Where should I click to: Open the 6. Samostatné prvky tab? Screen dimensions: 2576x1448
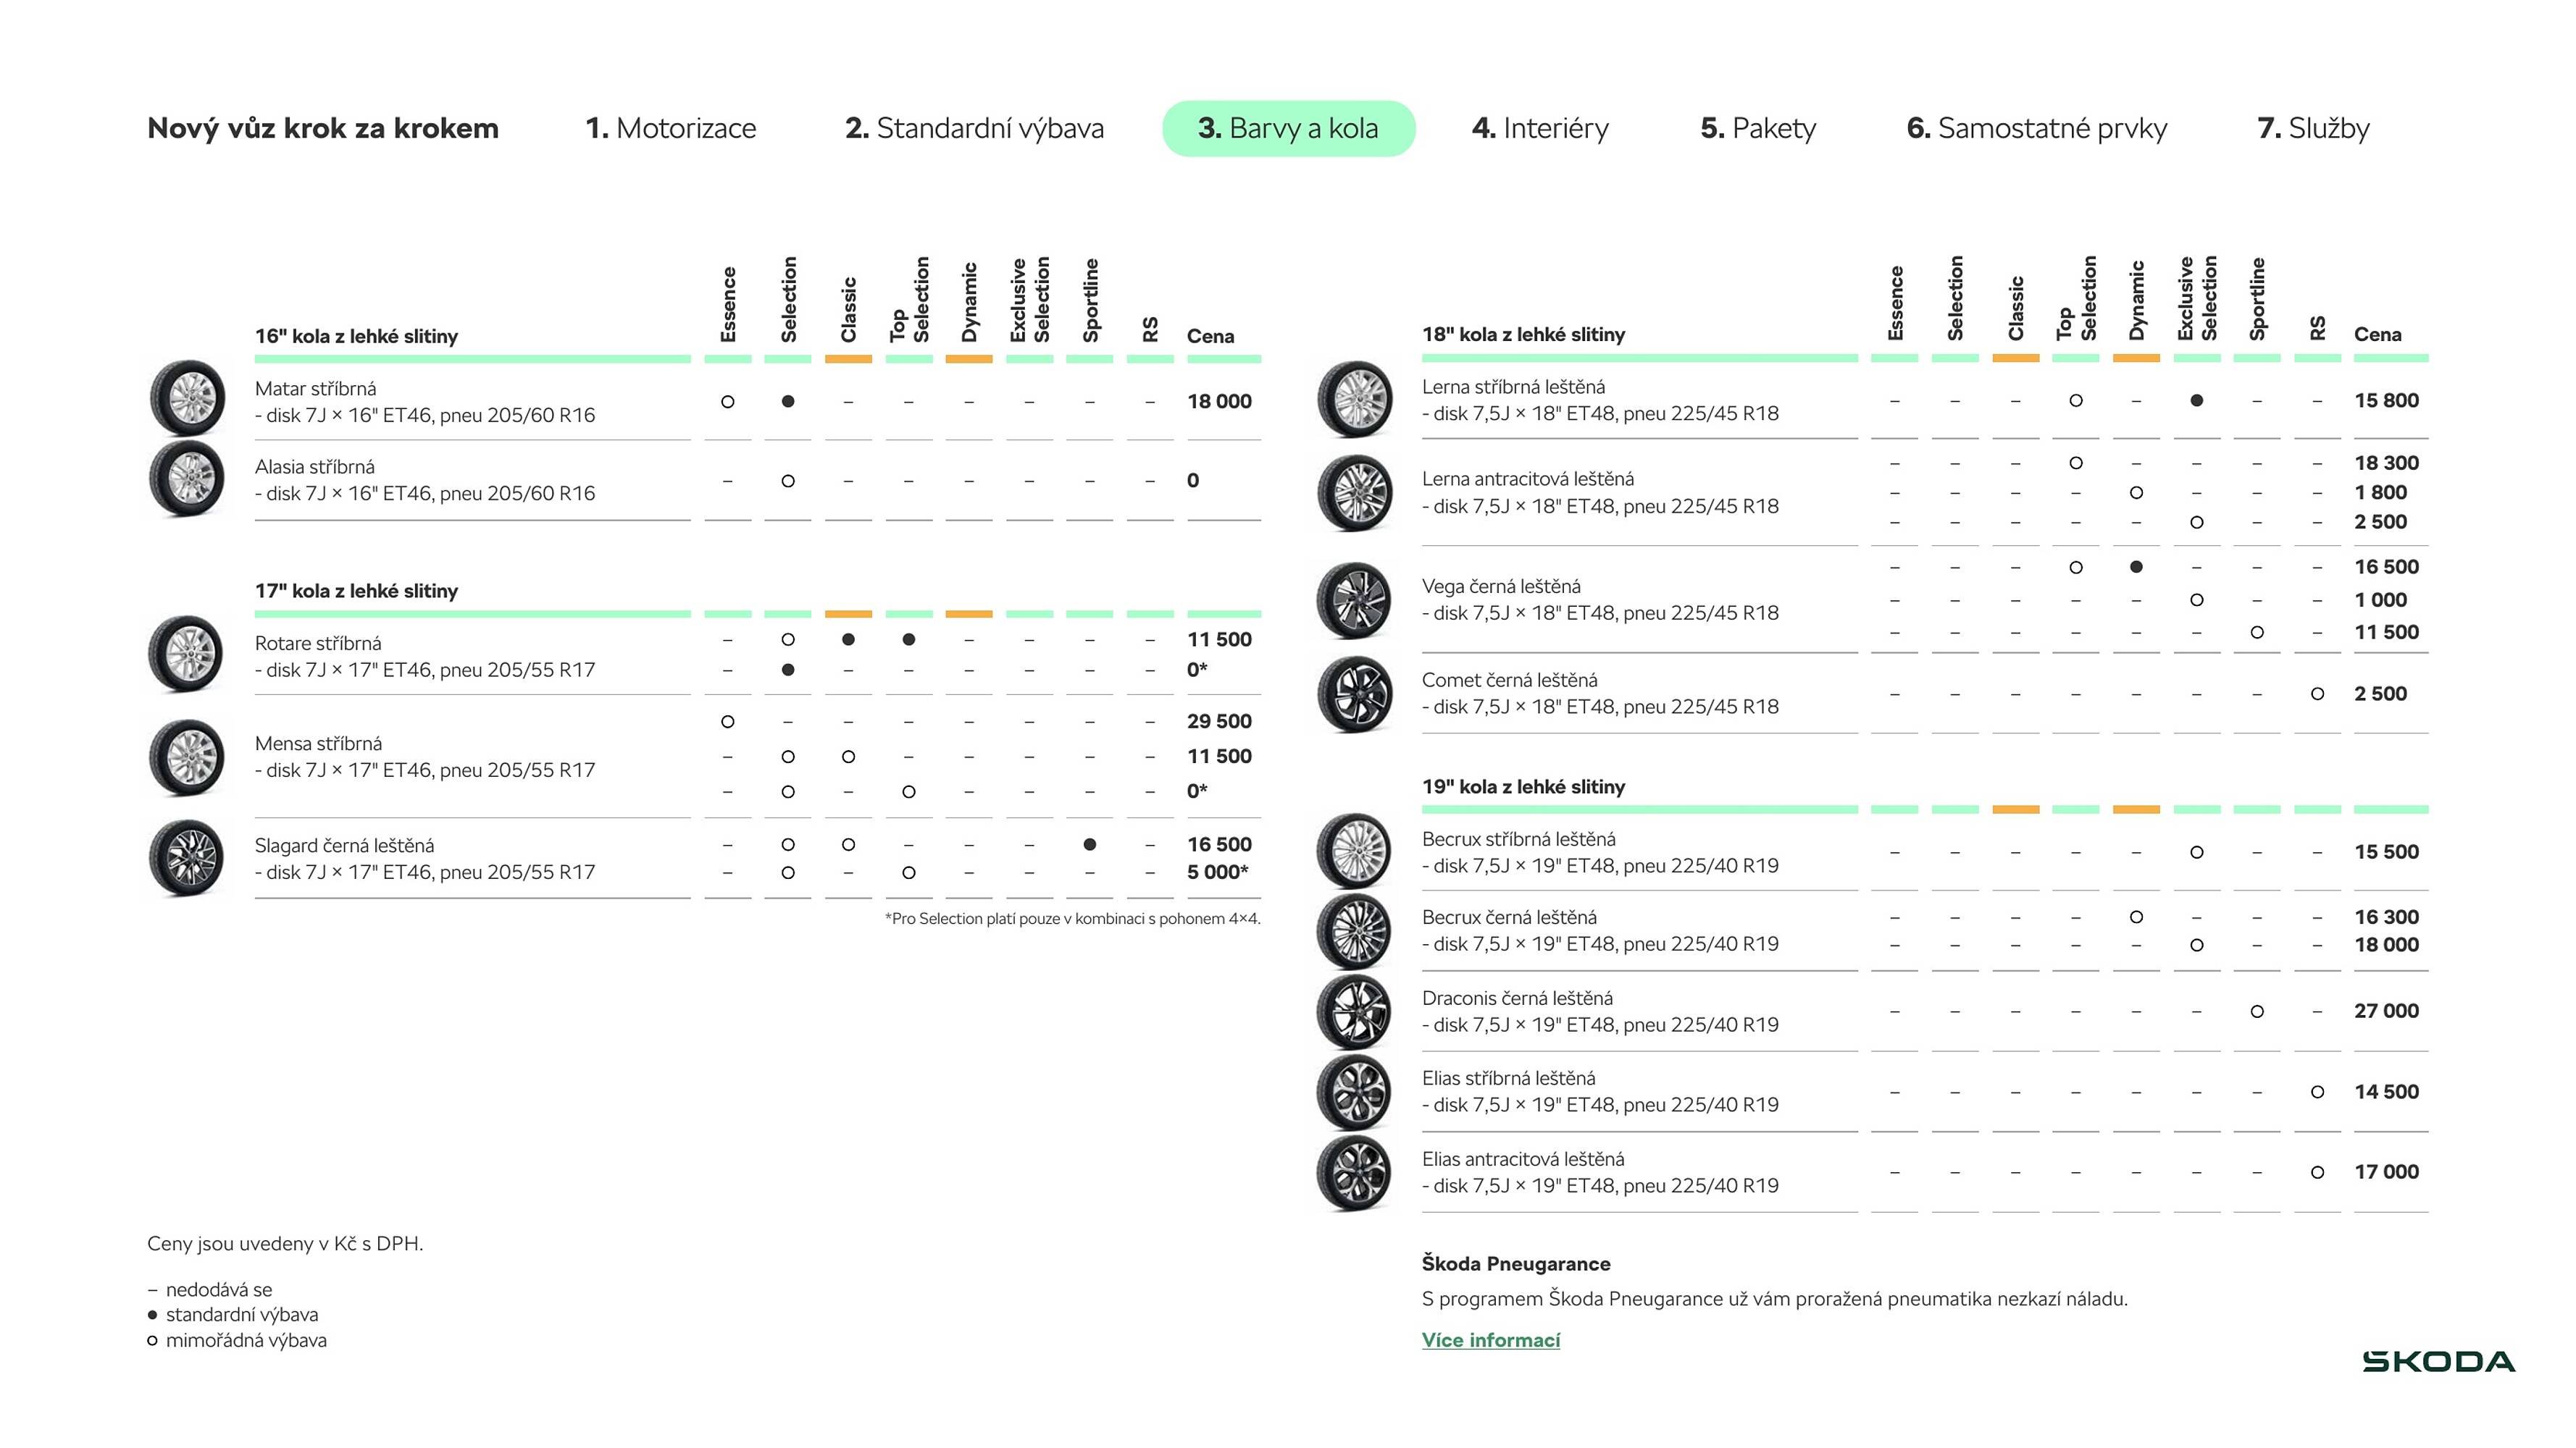click(x=2036, y=128)
